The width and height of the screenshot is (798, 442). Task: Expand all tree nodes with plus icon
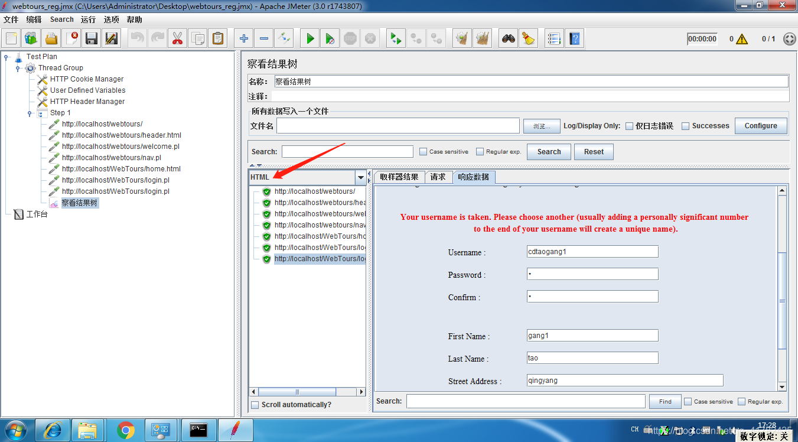coord(244,39)
